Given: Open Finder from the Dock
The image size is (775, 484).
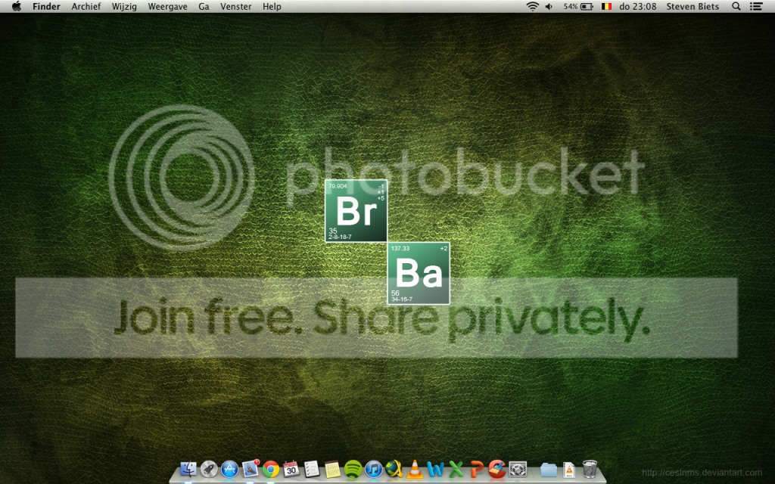Looking at the screenshot, I should coord(188,469).
